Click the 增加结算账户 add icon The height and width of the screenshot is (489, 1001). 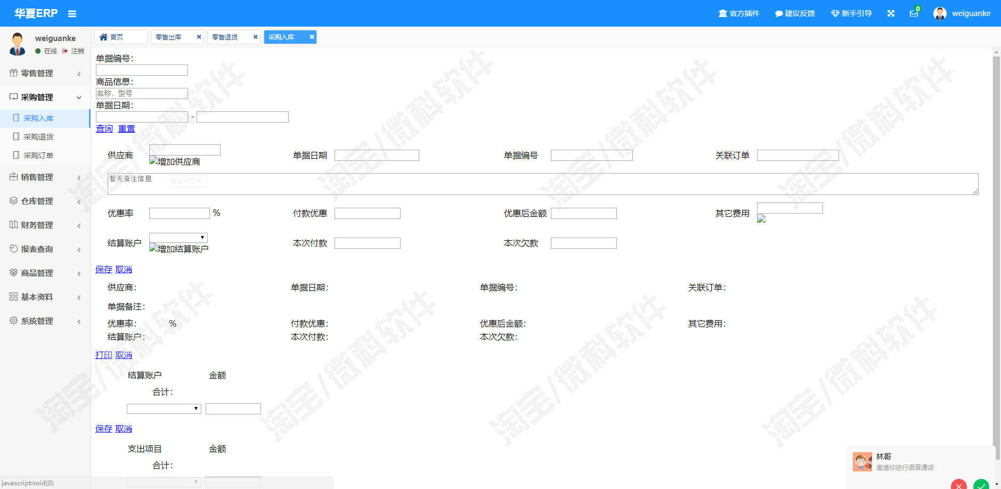pyautogui.click(x=179, y=249)
